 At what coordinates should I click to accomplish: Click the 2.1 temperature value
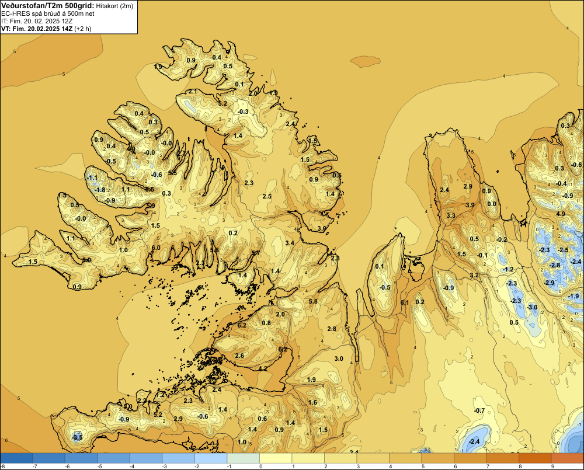pyautogui.click(x=193, y=91)
